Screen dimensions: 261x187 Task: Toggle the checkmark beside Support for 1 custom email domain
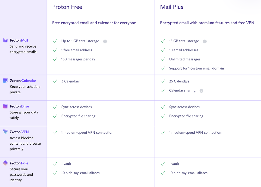[x=163, y=68]
